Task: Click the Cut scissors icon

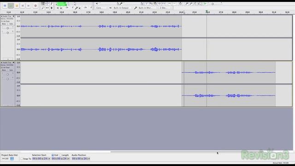Action: (147, 4)
